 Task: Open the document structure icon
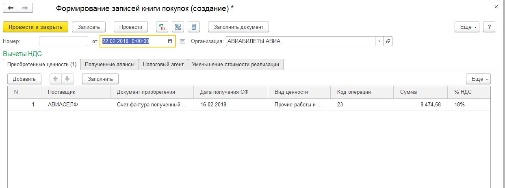pos(178,27)
